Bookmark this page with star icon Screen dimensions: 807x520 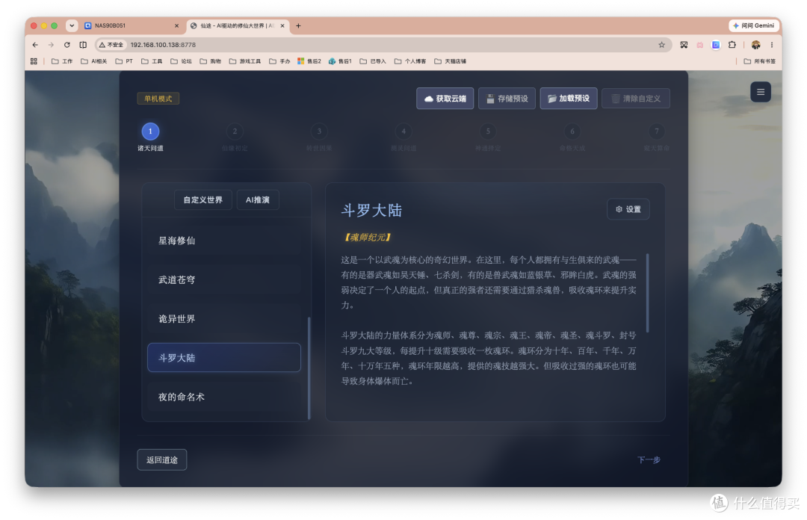point(661,45)
